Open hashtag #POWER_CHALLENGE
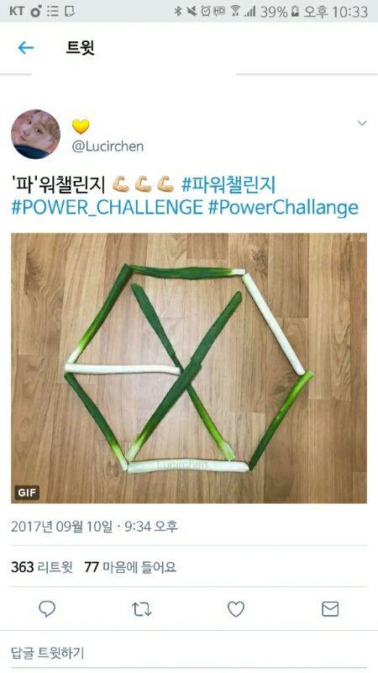The height and width of the screenshot is (673, 378). (107, 208)
